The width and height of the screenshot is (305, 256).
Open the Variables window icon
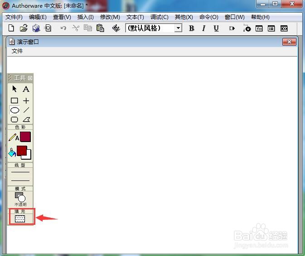click(x=271, y=29)
